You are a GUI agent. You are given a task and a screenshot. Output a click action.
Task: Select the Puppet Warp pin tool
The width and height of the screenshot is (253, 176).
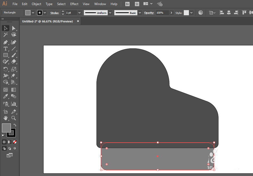tap(14, 76)
